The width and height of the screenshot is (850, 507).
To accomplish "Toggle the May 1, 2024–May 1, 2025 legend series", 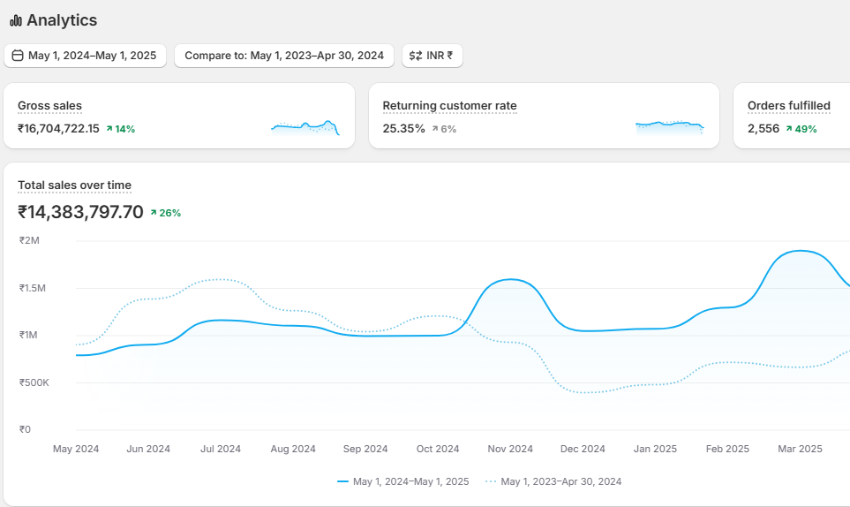I will (x=405, y=481).
